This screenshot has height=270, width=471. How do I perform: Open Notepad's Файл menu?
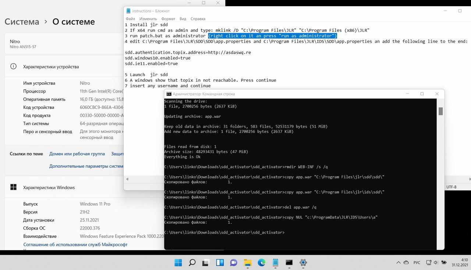pyautogui.click(x=130, y=19)
